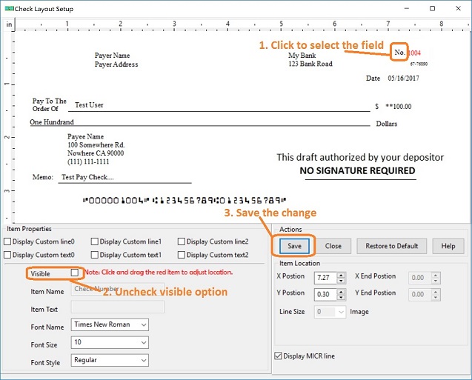Enable Display Custom text2 checkbox
Viewport: 472px width, 380px height.
(182, 255)
